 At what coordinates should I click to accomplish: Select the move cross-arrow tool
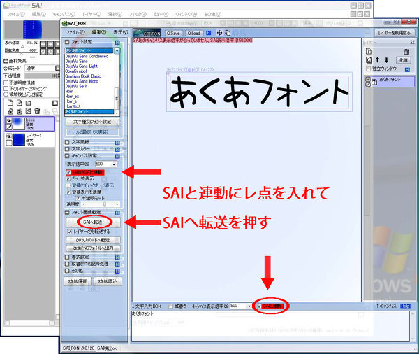(x=220, y=33)
